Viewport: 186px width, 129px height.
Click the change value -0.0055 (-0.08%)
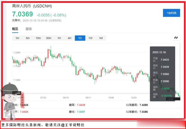pyautogui.click(x=51, y=15)
